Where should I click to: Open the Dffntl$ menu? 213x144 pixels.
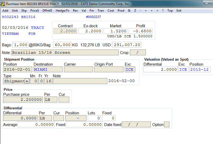(x=47, y=11)
